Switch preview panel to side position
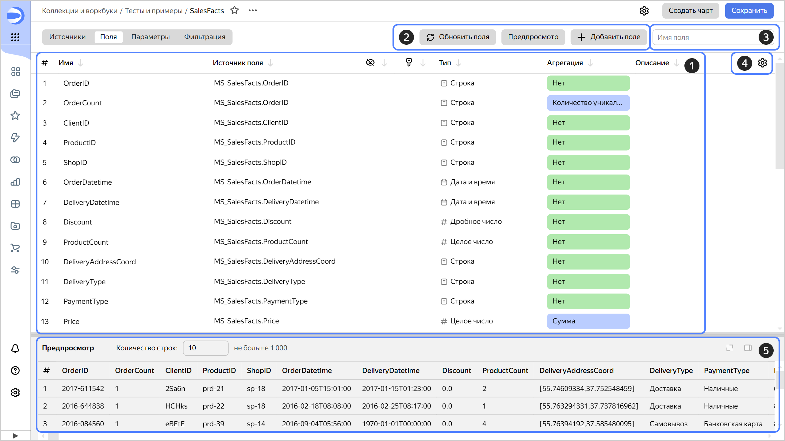 [748, 348]
